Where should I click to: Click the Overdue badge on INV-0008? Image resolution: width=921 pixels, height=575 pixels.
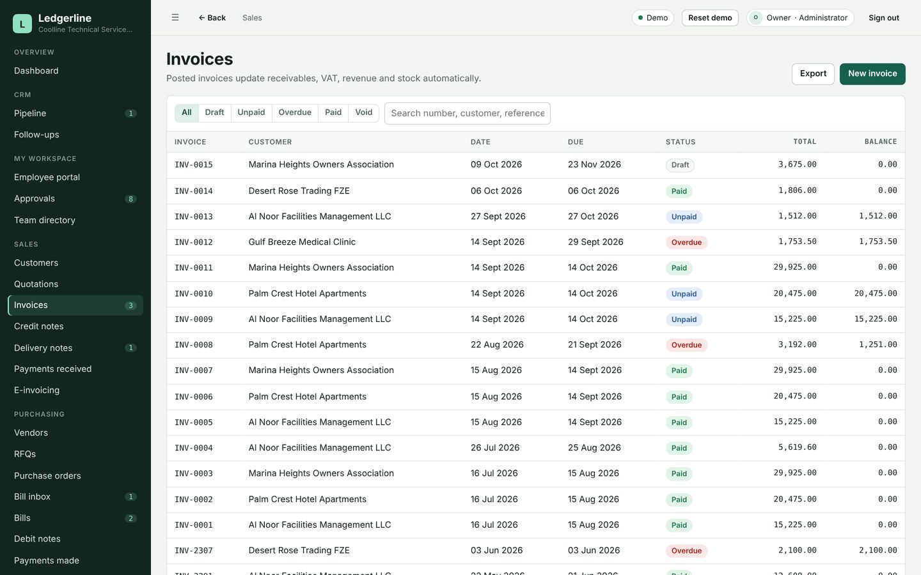point(686,345)
